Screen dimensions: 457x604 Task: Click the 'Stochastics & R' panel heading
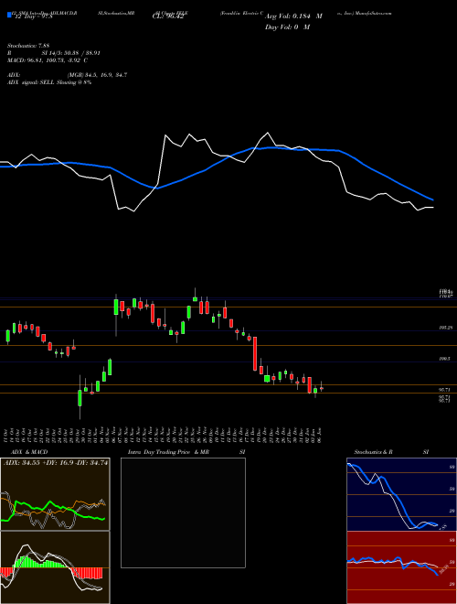374,452
